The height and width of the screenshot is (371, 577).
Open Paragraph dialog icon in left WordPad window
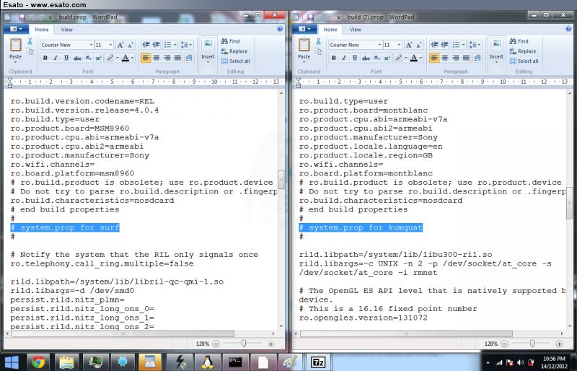click(x=189, y=58)
